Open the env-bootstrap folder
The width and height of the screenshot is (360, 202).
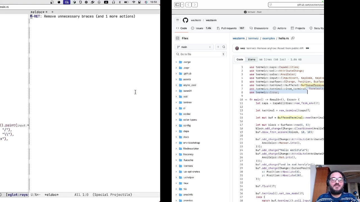click(x=192, y=143)
